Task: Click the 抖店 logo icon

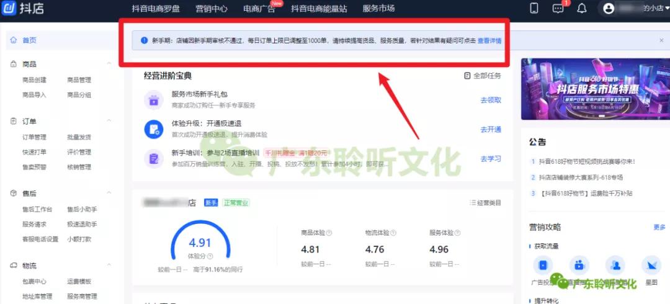Action: click(9, 8)
